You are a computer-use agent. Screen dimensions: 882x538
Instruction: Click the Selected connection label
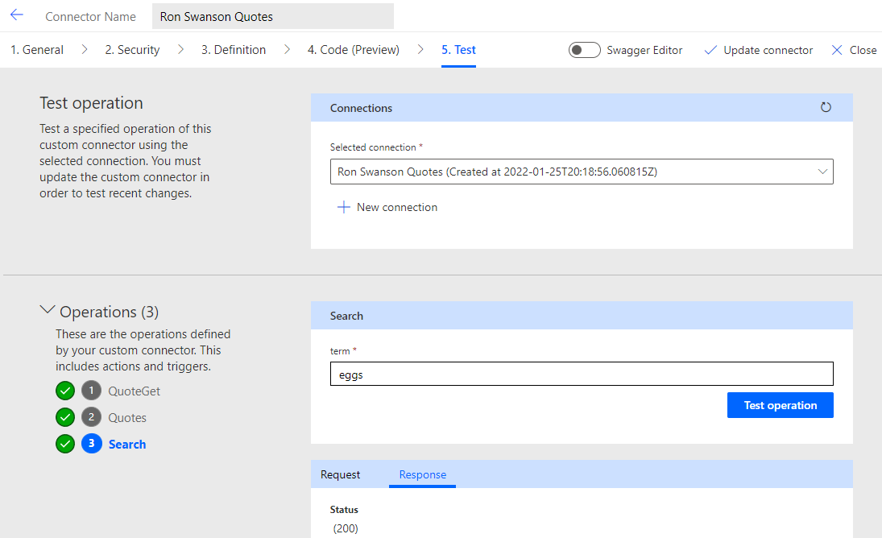[373, 147]
